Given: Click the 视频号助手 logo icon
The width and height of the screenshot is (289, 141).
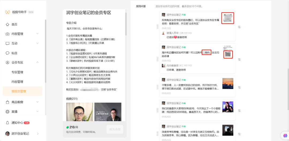Looking at the screenshot, I should (7, 12).
